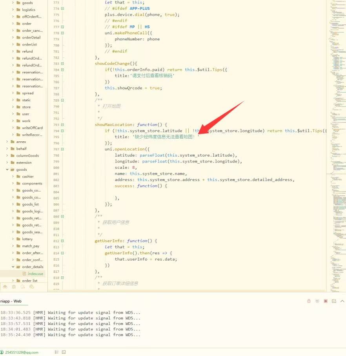
Task: Fold the code block at line 774
Action: [62, 9]
